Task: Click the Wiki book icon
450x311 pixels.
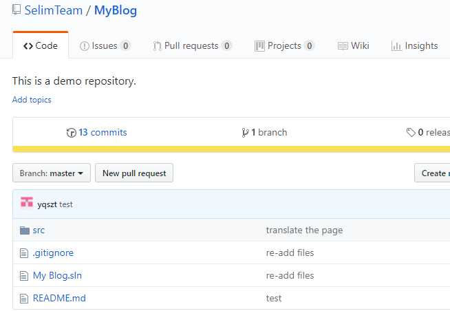Action: tap(343, 46)
